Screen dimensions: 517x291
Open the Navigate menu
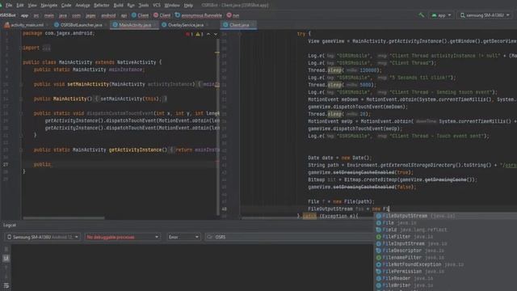[48, 6]
